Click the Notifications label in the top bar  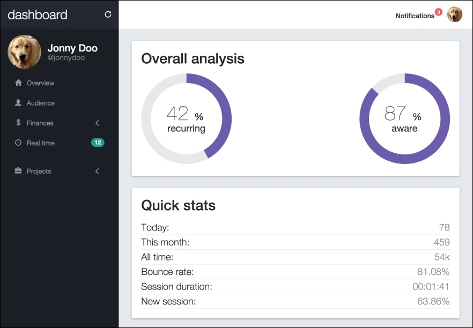416,16
